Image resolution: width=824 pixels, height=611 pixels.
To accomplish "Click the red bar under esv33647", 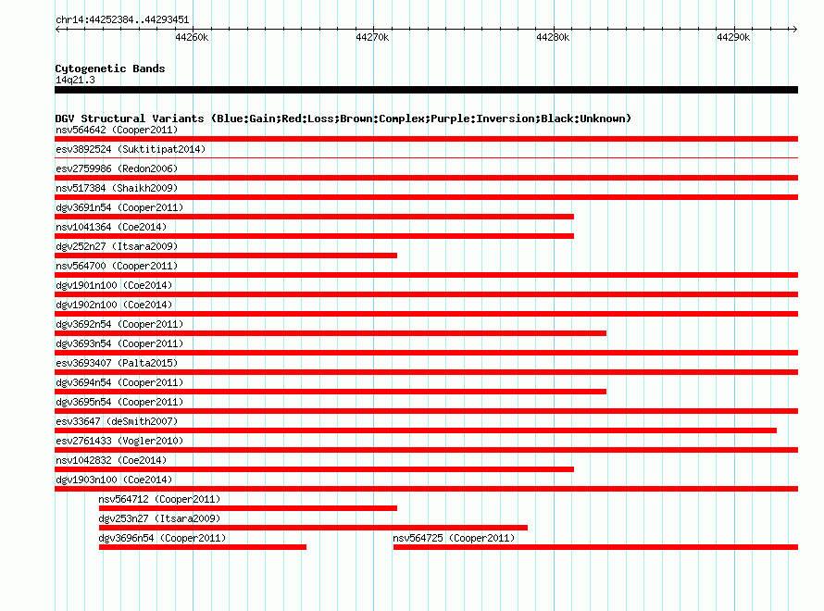I will click(x=416, y=430).
